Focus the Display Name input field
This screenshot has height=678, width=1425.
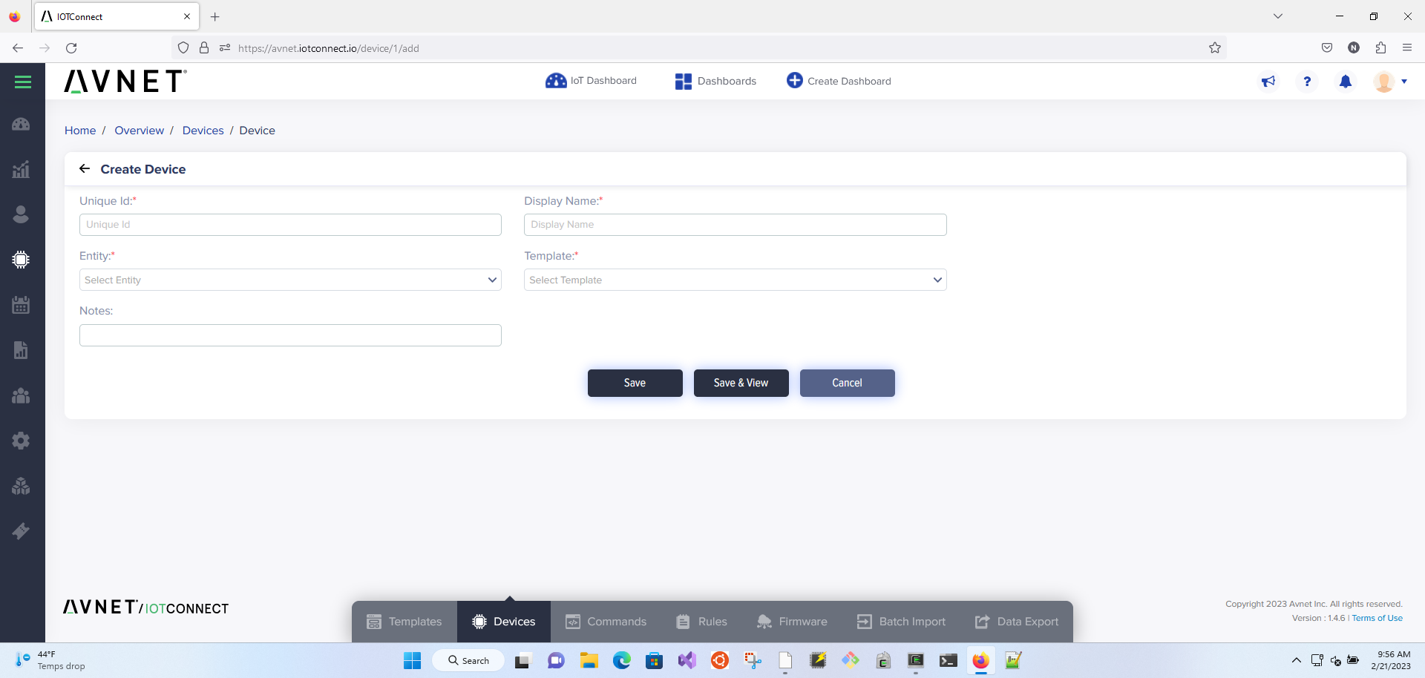[x=735, y=225]
